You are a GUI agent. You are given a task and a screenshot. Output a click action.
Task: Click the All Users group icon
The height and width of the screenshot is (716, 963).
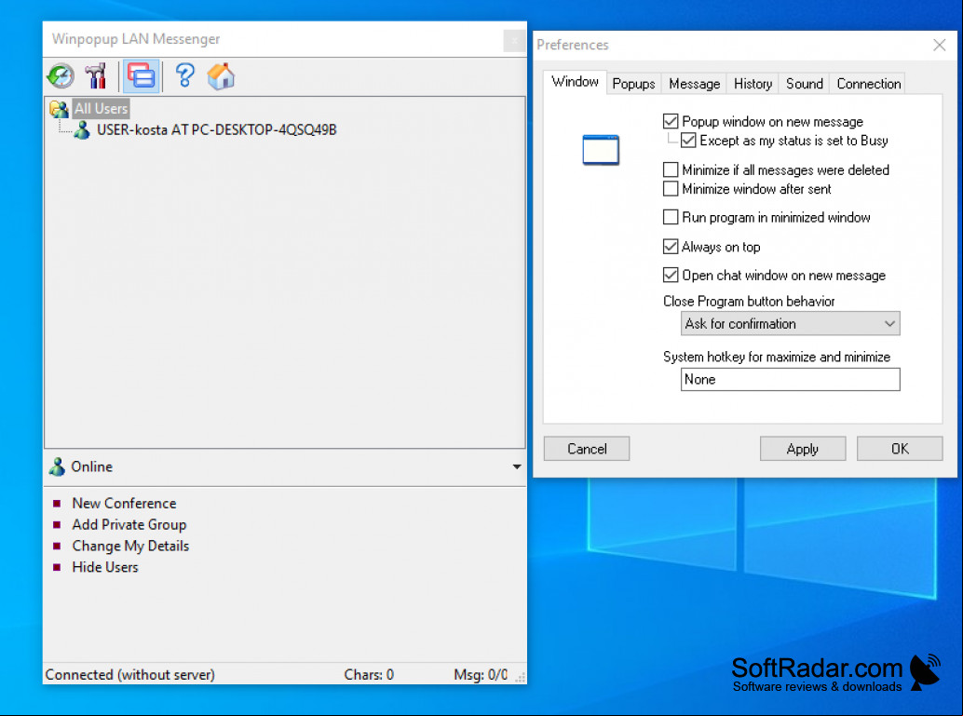59,109
